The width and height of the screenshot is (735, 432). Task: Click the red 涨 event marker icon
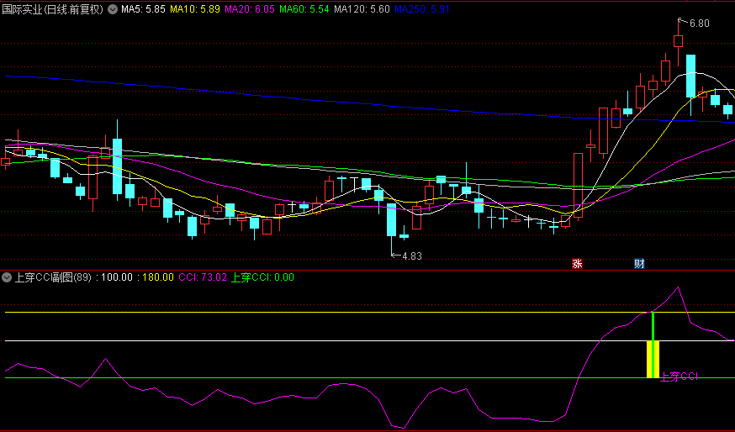point(577,264)
